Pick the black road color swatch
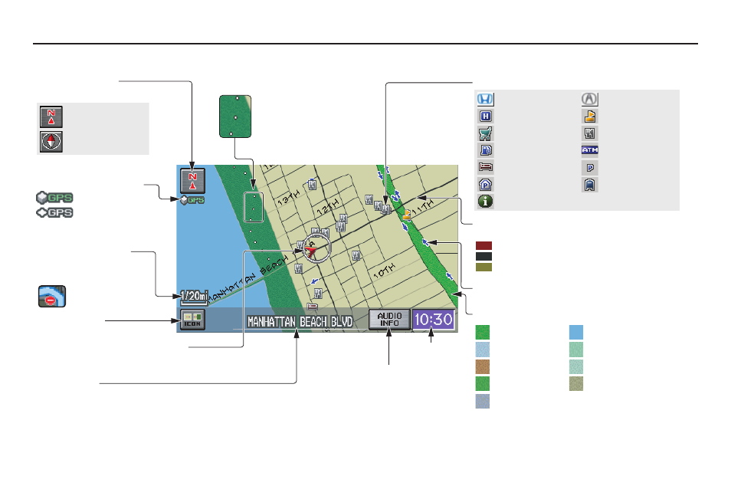This screenshot has height=499, width=731. [x=484, y=257]
